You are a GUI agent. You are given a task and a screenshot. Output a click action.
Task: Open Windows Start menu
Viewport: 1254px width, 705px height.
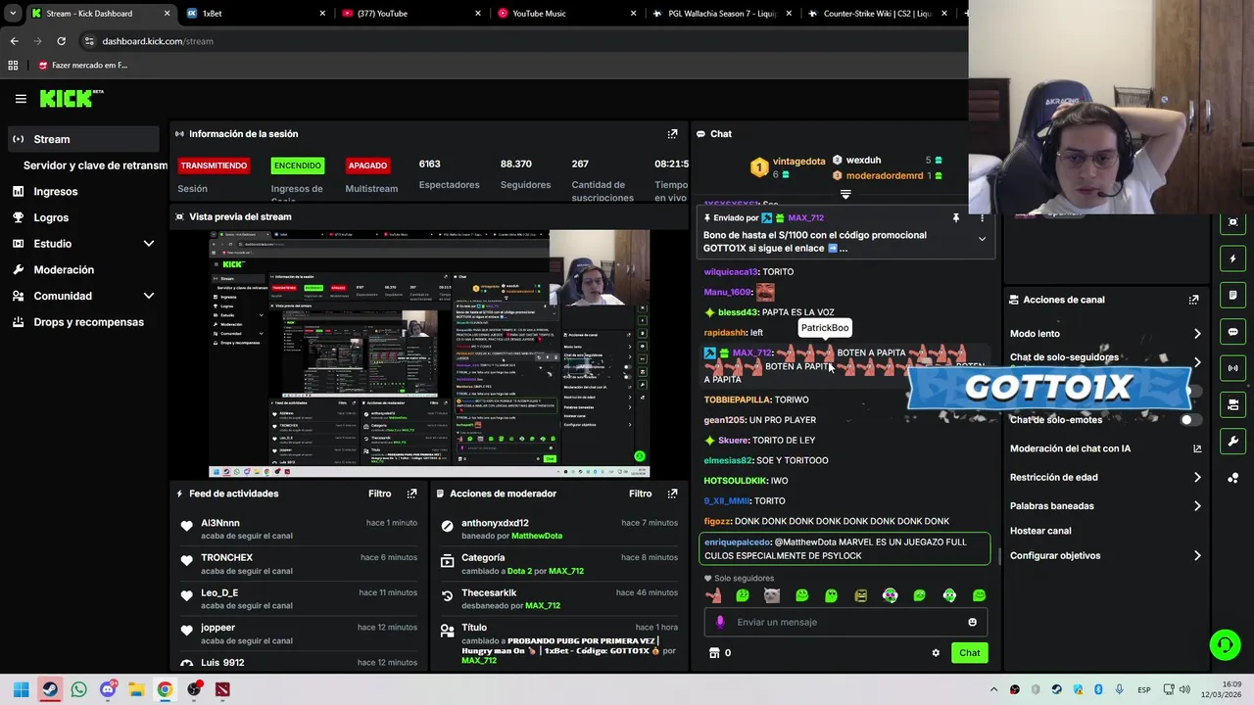click(21, 689)
